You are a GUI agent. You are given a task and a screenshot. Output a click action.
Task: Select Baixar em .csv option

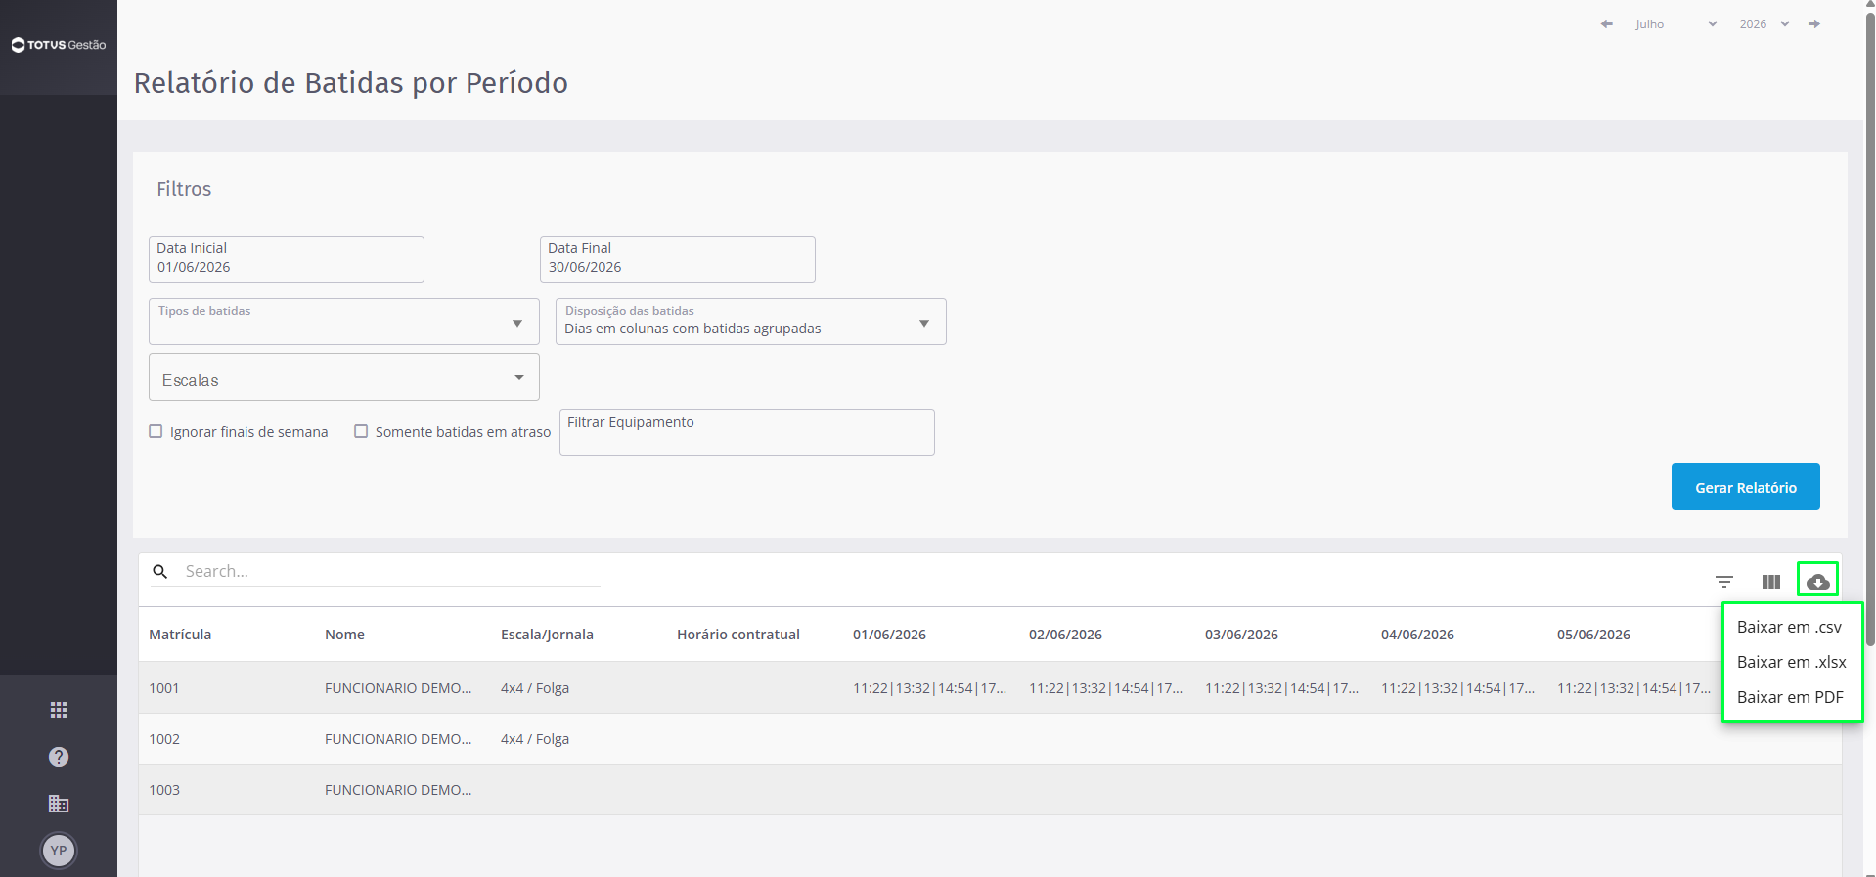(x=1790, y=627)
